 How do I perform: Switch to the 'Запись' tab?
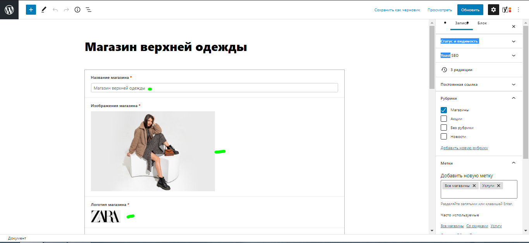pyautogui.click(x=462, y=23)
